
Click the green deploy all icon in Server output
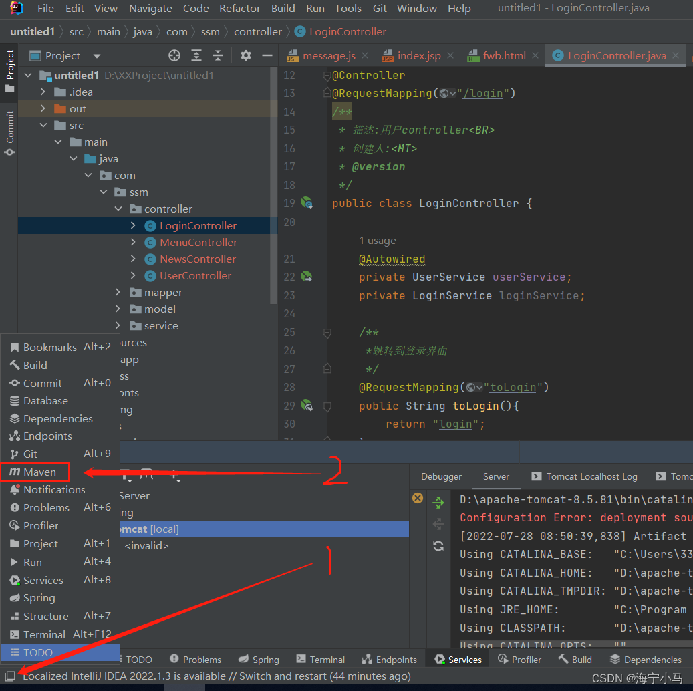(x=438, y=503)
